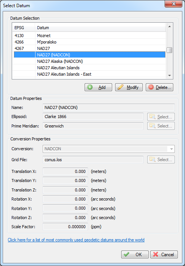The width and height of the screenshot is (185, 266).
Task: Click the Grid File field conus.los
Action: pos(93,160)
